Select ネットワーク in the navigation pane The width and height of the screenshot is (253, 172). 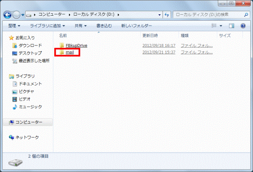27,138
